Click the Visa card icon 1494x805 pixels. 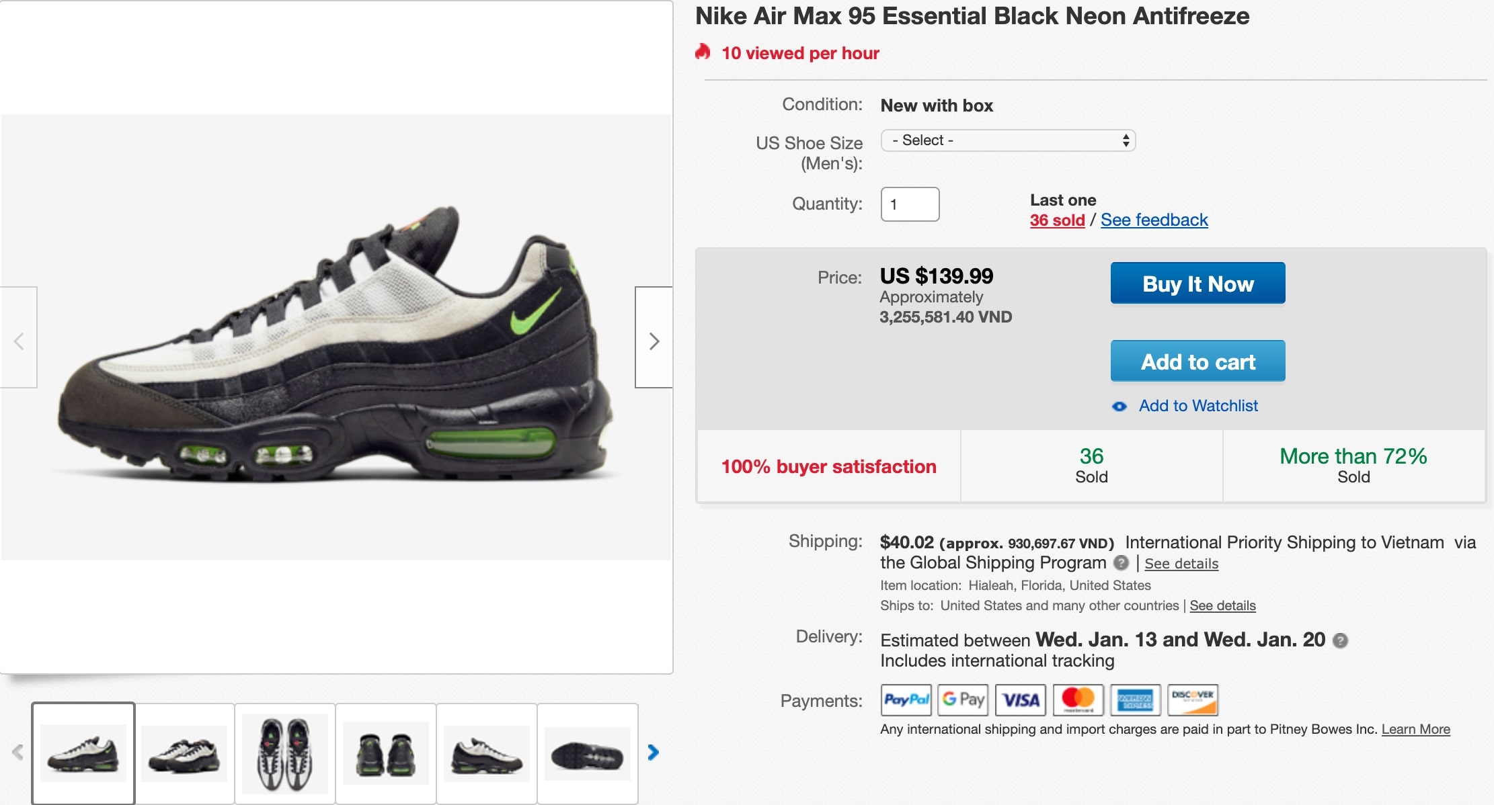(1021, 700)
